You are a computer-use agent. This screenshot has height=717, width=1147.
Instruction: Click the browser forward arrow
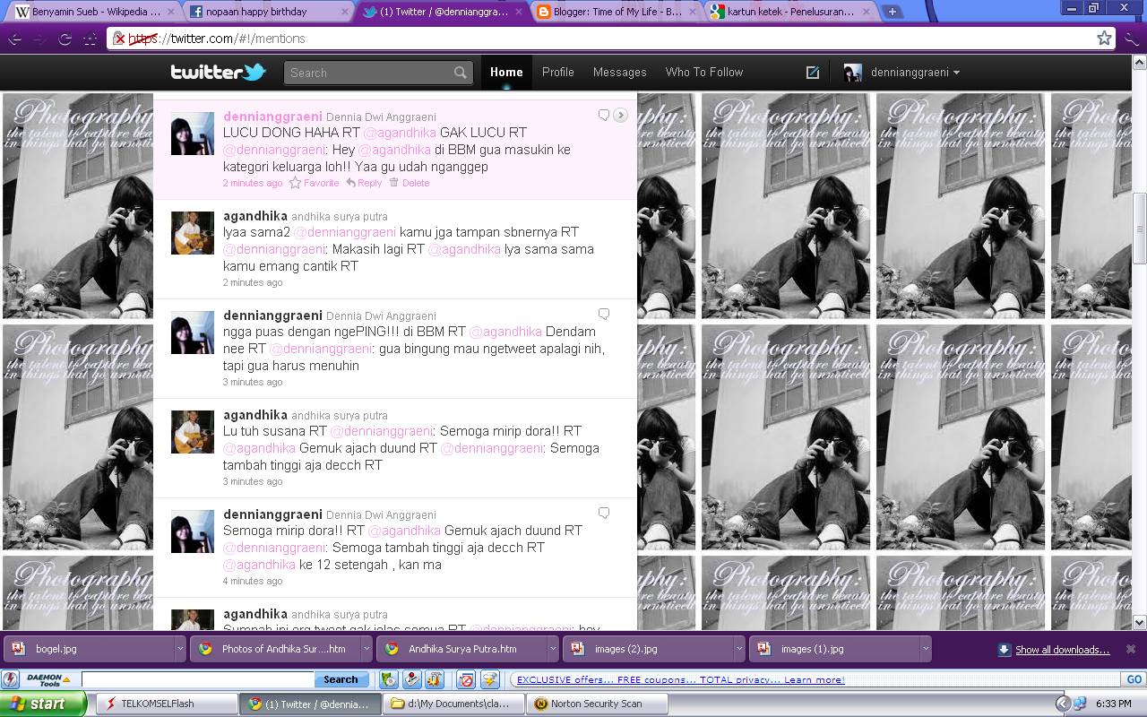coord(39,39)
